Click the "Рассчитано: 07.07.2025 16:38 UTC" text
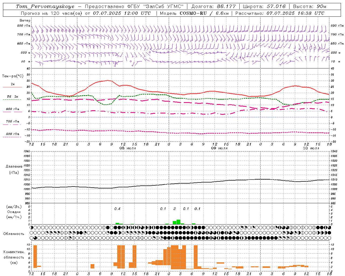This screenshot has width=345, height=276. [280, 13]
